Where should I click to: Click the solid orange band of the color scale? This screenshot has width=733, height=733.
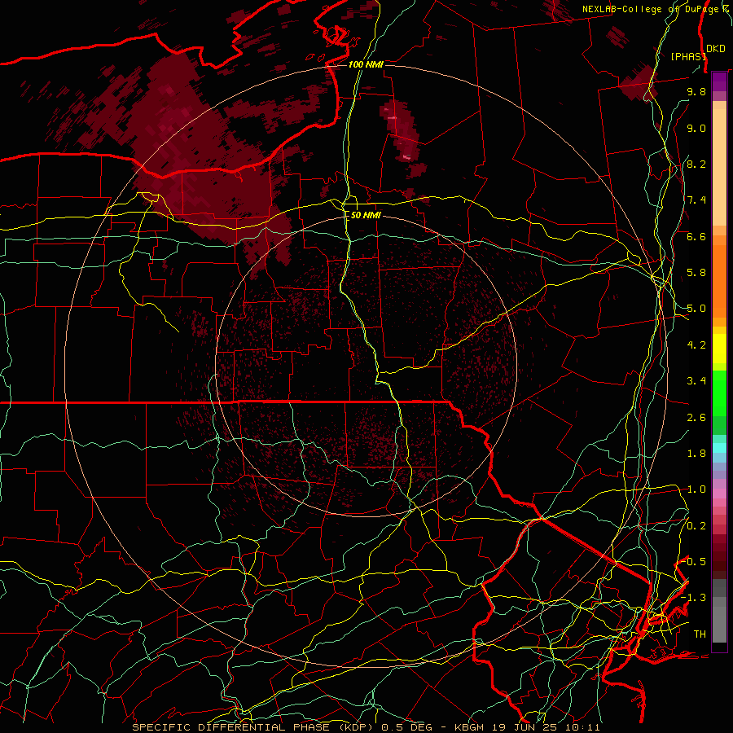pyautogui.click(x=719, y=281)
